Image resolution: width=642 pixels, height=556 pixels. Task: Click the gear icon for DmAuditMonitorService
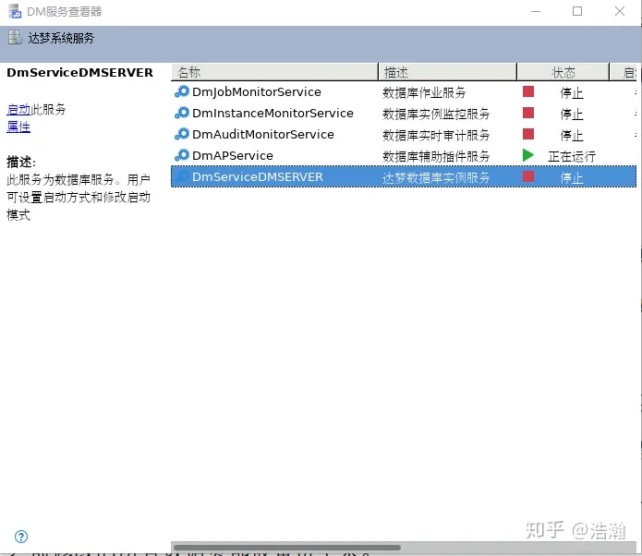pyautogui.click(x=182, y=134)
